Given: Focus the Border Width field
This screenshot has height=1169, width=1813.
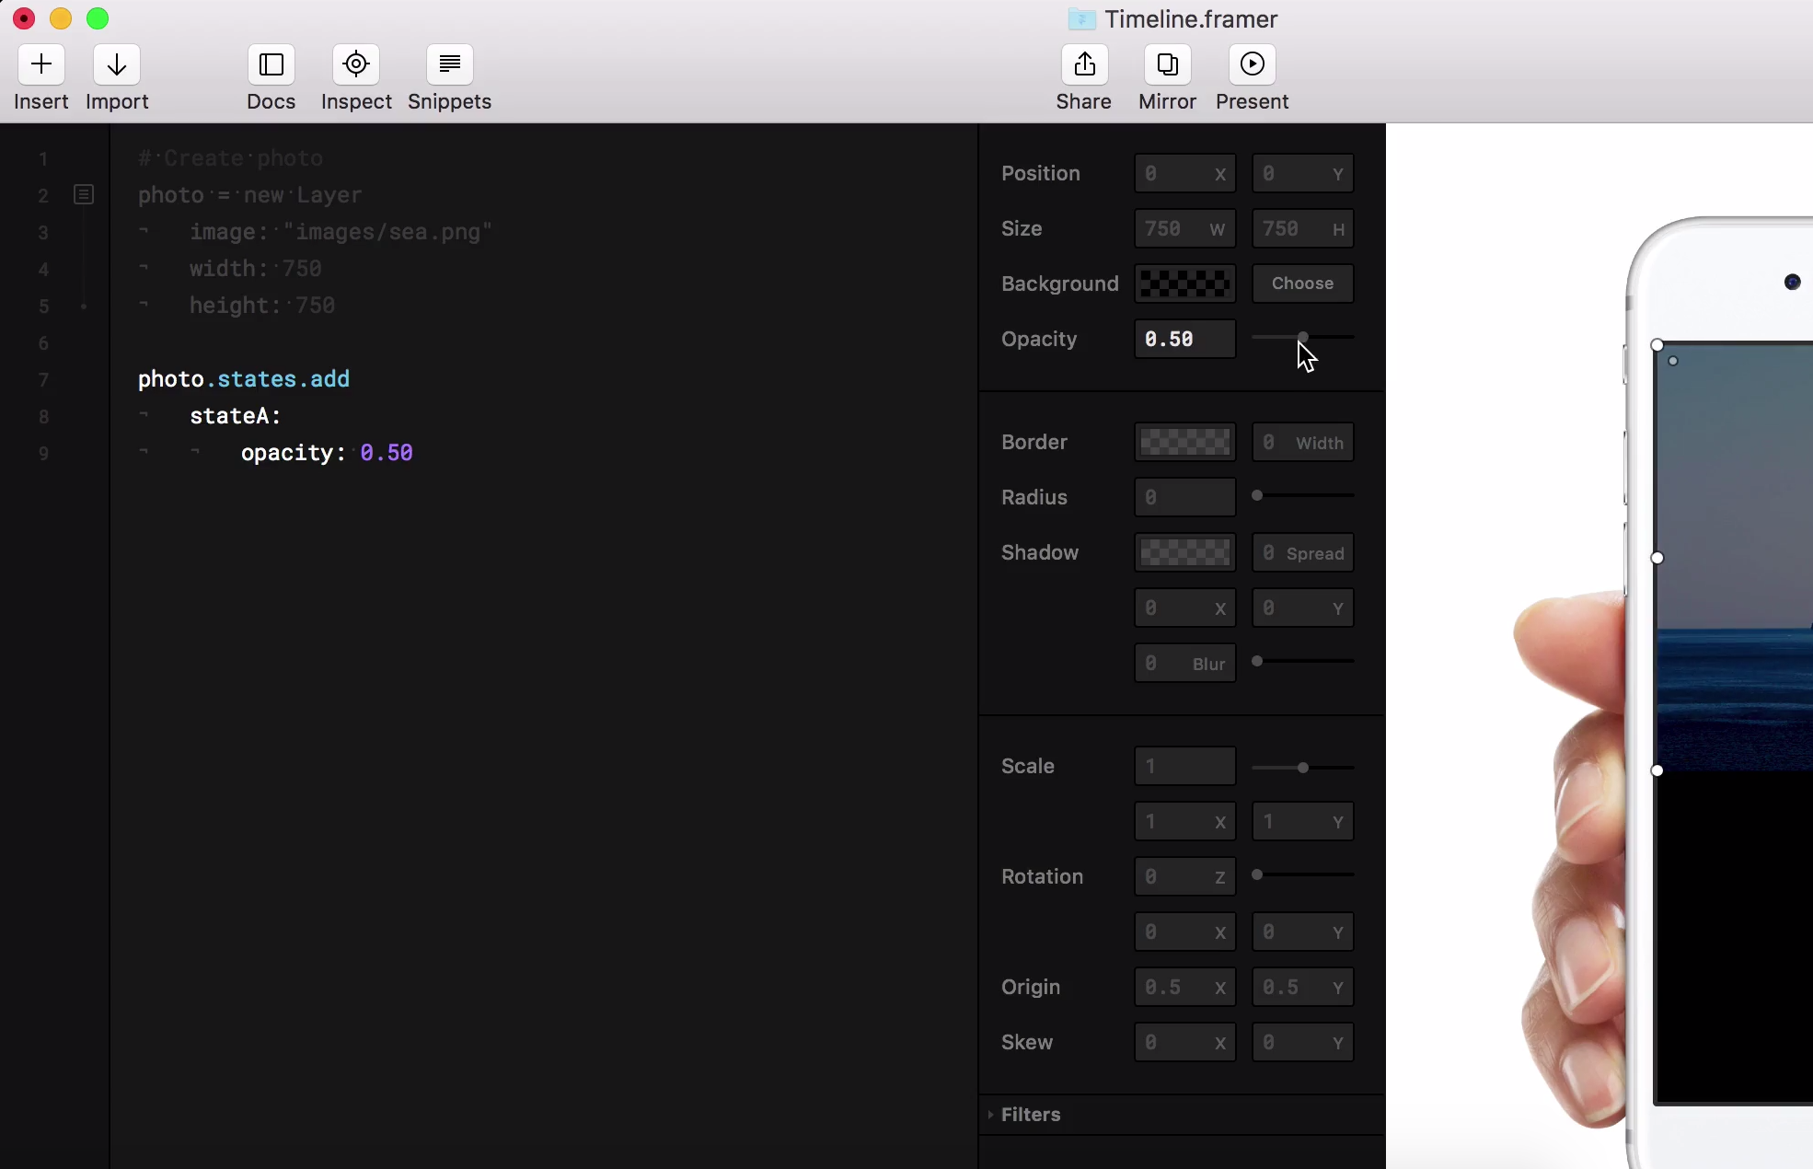Looking at the screenshot, I should [x=1303, y=442].
